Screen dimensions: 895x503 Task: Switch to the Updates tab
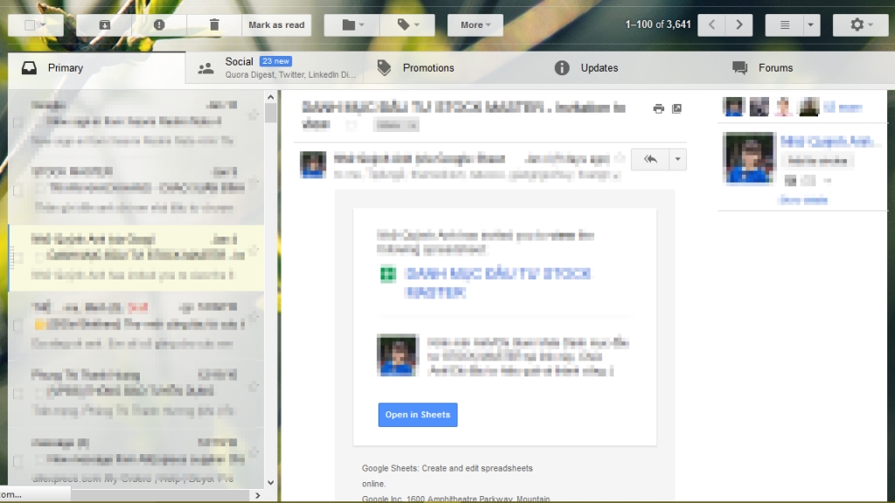[x=629, y=68]
